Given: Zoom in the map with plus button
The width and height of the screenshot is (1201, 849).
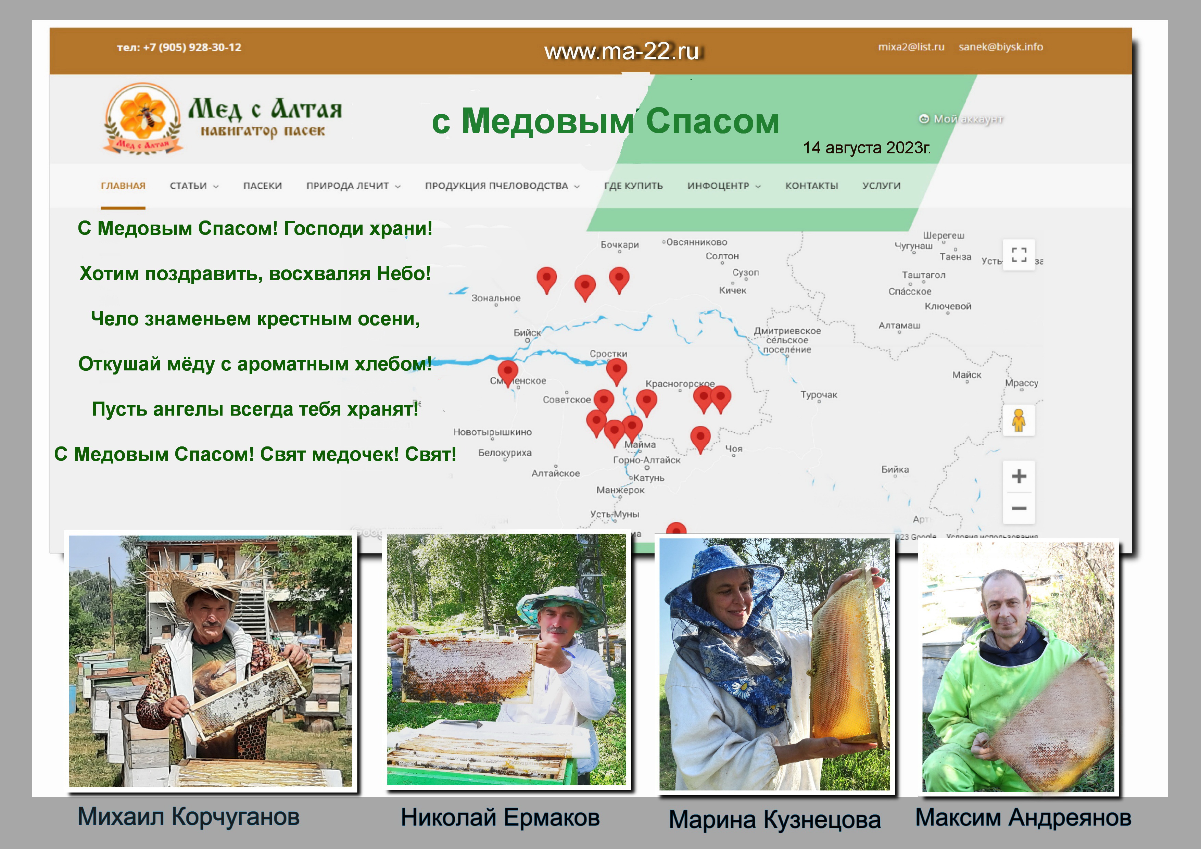Looking at the screenshot, I should (1019, 476).
